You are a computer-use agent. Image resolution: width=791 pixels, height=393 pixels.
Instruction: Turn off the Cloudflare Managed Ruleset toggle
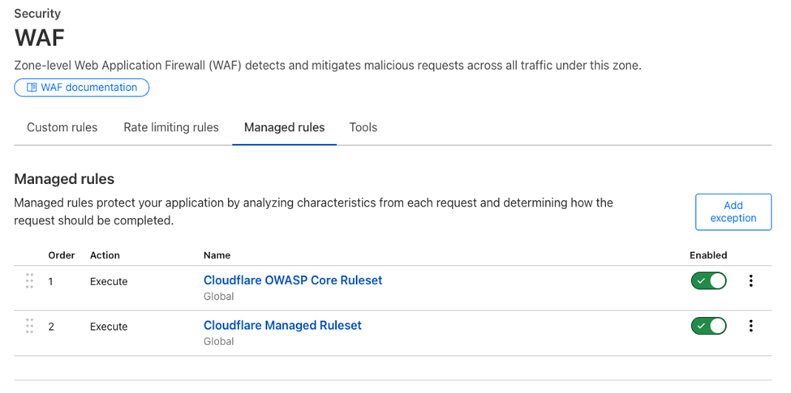[708, 326]
